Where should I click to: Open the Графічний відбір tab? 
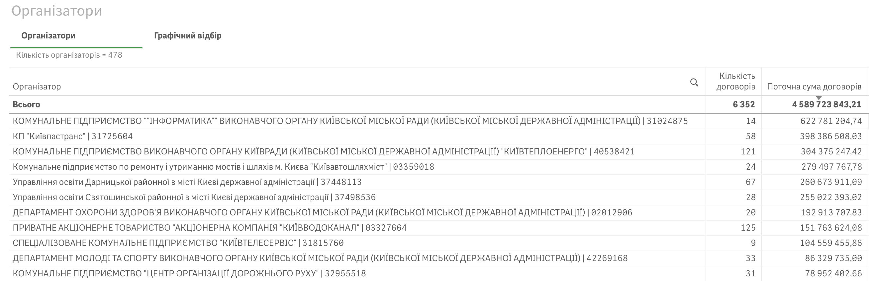click(x=188, y=36)
